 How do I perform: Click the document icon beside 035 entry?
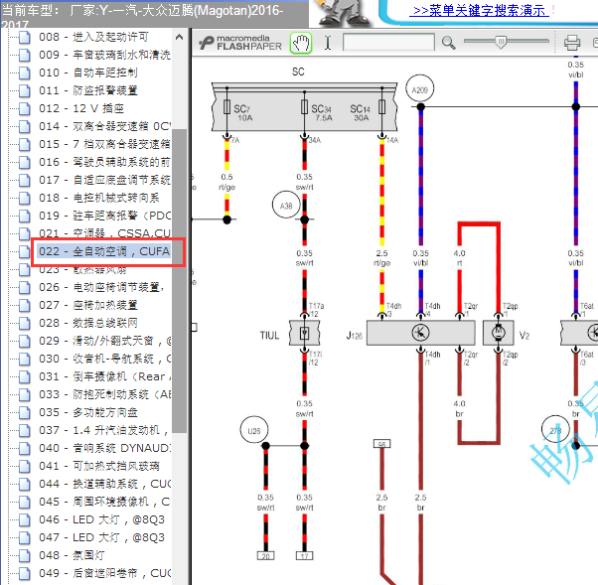point(25,413)
